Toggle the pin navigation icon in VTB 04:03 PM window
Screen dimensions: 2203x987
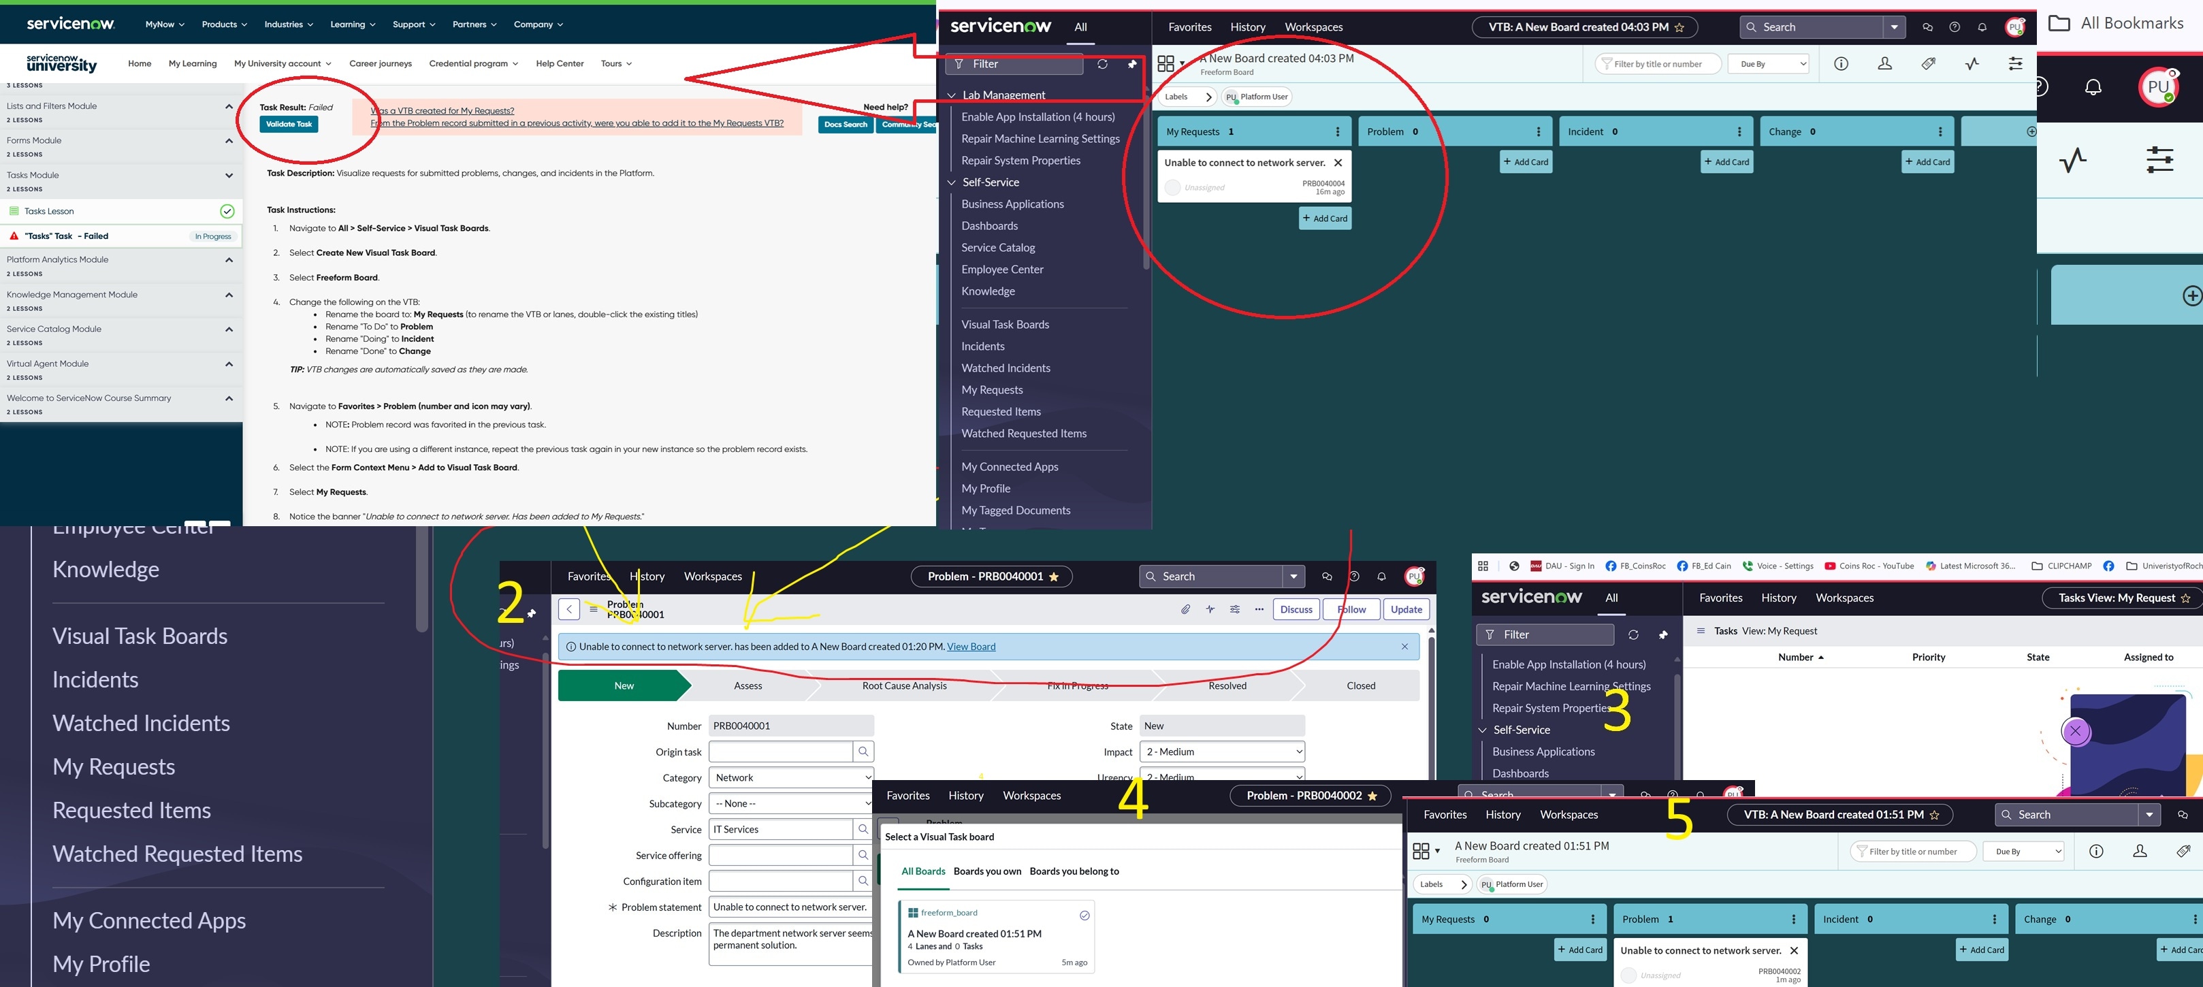[1131, 64]
